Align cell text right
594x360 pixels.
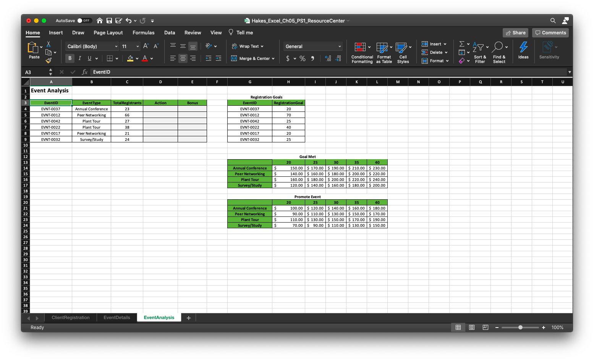[193, 58]
